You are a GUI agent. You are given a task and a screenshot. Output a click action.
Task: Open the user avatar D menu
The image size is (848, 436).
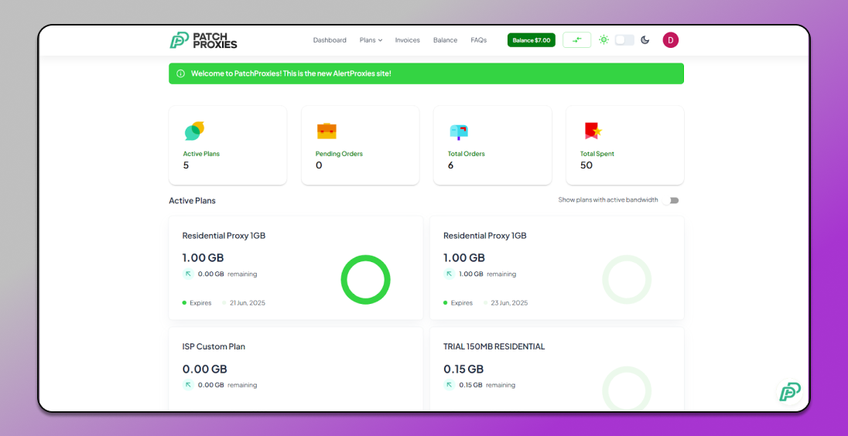coord(670,40)
